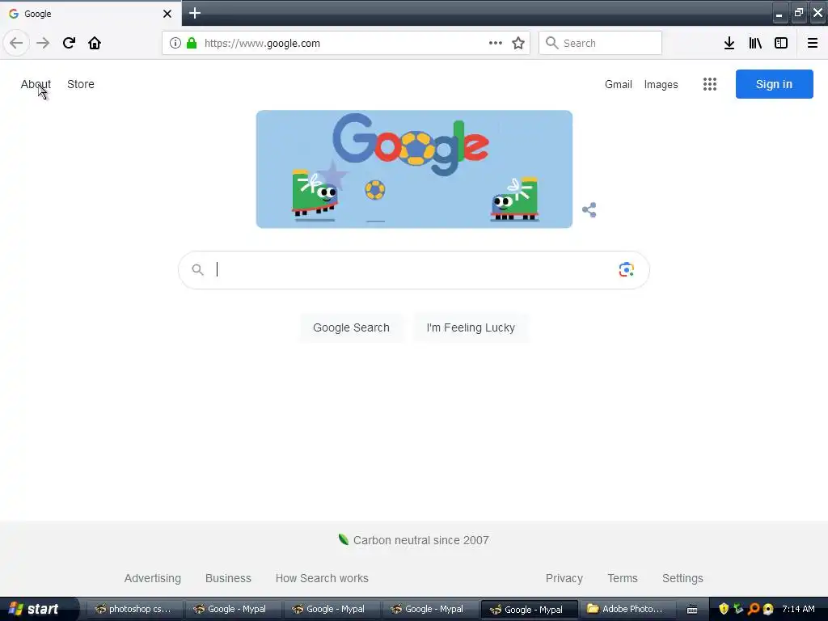Switch to photoshop cs taskbar window
828x621 pixels.
[x=134, y=609]
